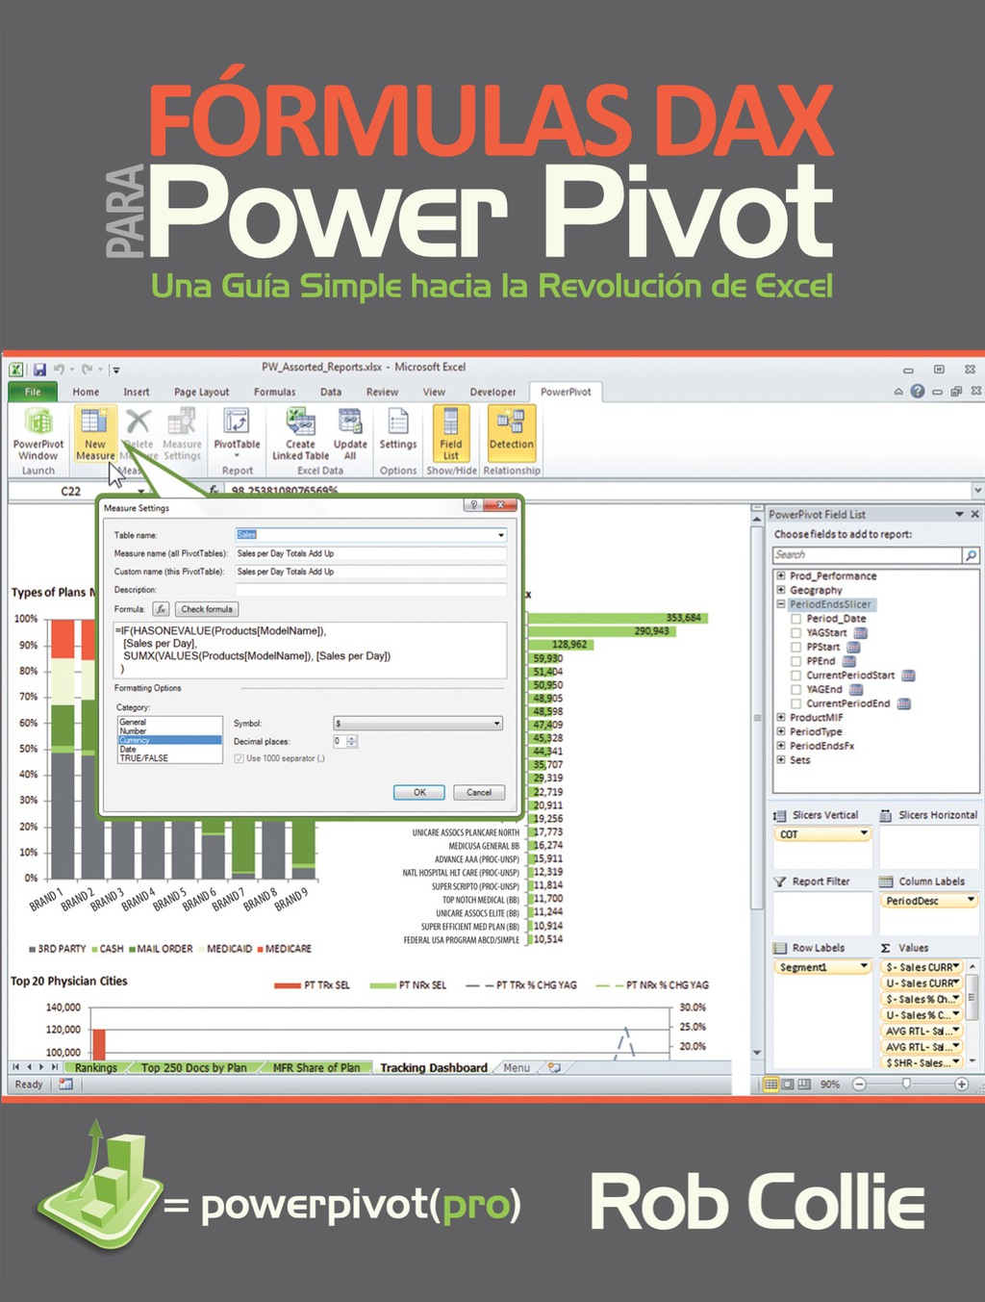Screen dimensions: 985x1302
Task: Switch to the Developer ribbon tab
Action: click(492, 392)
